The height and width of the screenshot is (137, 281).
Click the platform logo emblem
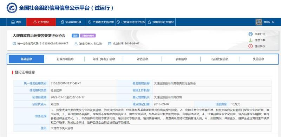pos(12,8)
